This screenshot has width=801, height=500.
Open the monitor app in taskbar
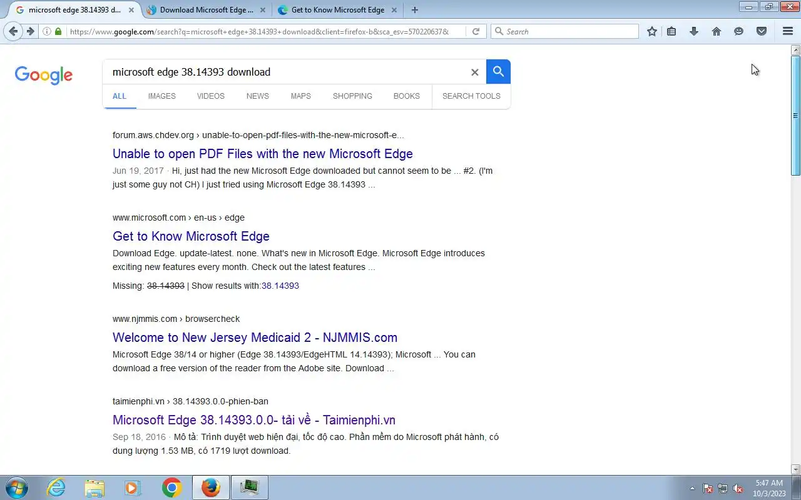tap(250, 487)
